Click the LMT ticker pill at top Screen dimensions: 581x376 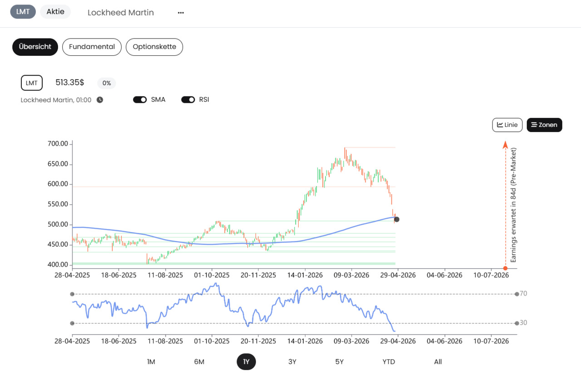pyautogui.click(x=23, y=12)
